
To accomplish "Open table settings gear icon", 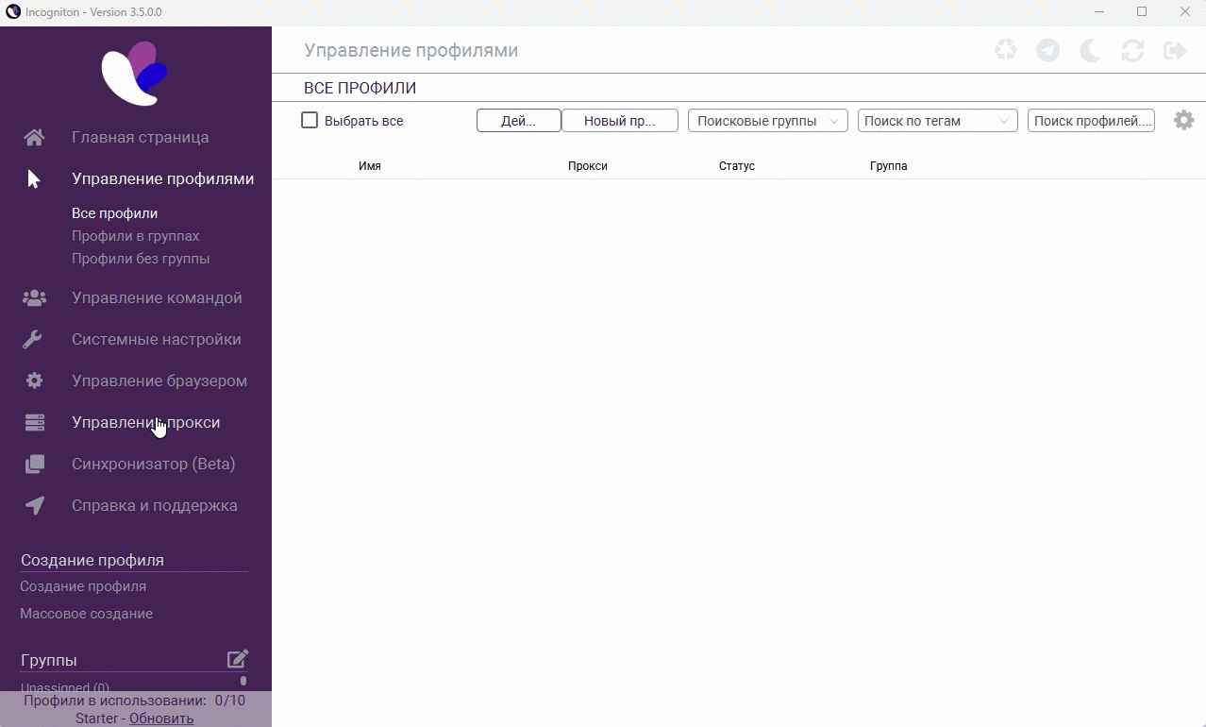I will coord(1183,121).
